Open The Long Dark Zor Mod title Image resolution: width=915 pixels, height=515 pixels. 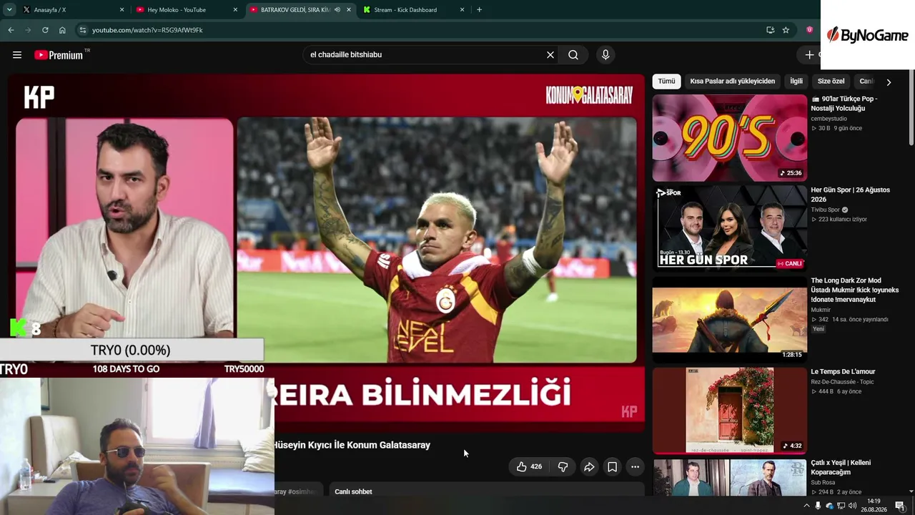854,290
